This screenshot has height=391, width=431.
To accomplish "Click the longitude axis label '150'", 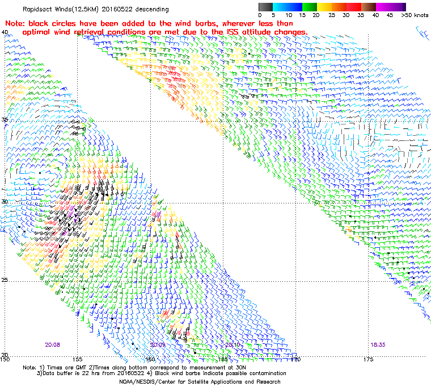I will pos(5,359).
